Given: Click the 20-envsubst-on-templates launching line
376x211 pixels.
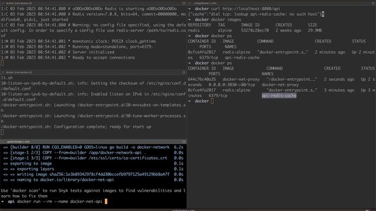Looking at the screenshot, I should [93, 108].
